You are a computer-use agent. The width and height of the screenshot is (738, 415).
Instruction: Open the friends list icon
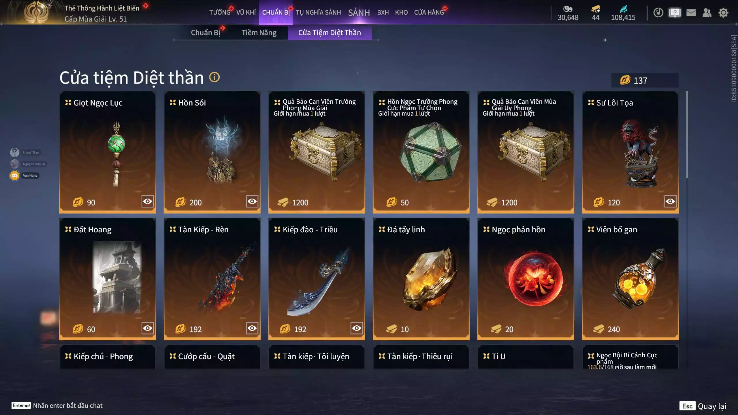pyautogui.click(x=707, y=13)
